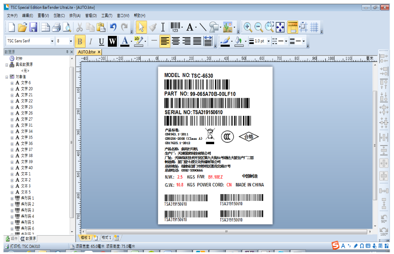The image size is (394, 254).
Task: Enable center text alignment
Action: (x=176, y=41)
